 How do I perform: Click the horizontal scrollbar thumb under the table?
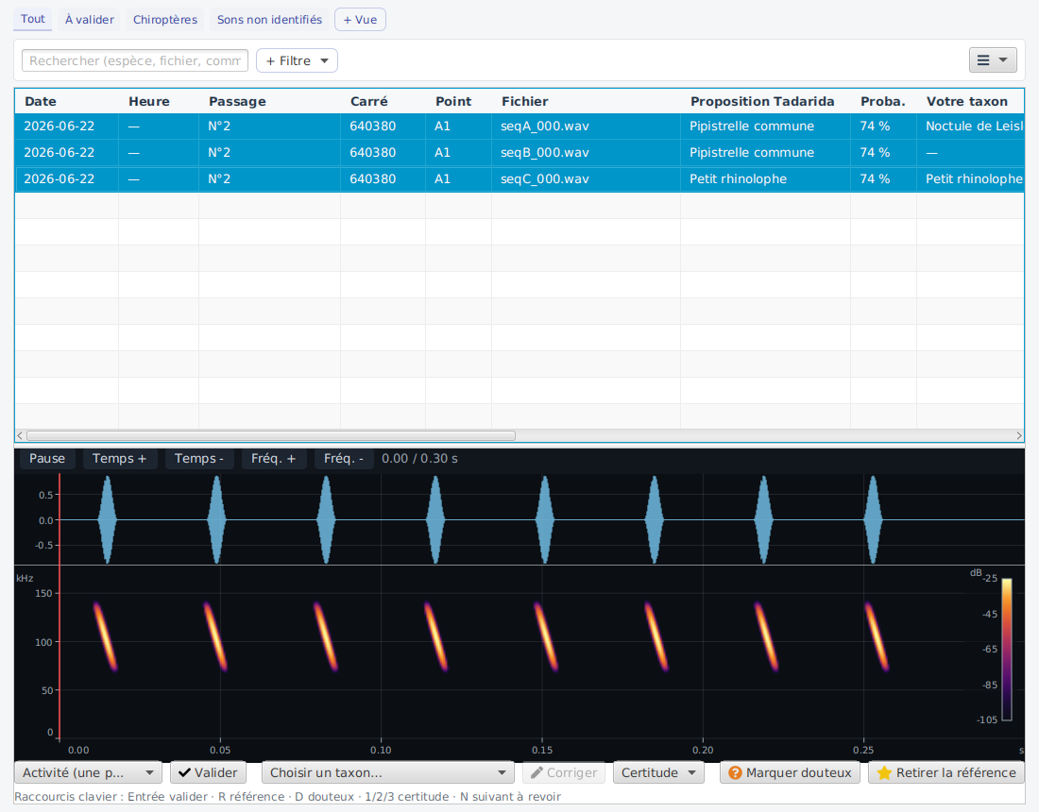pyautogui.click(x=270, y=435)
